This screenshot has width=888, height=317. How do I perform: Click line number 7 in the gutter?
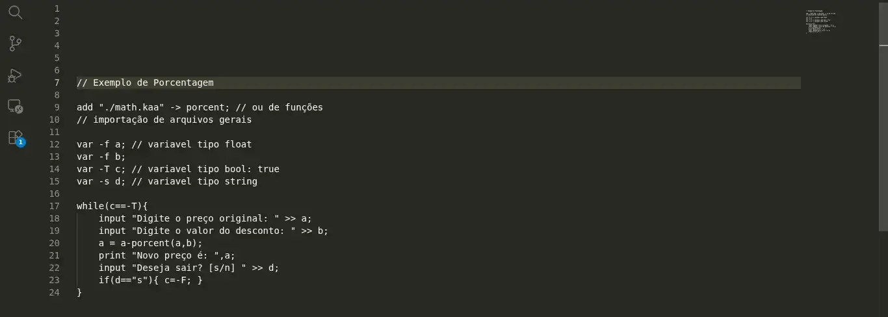57,82
